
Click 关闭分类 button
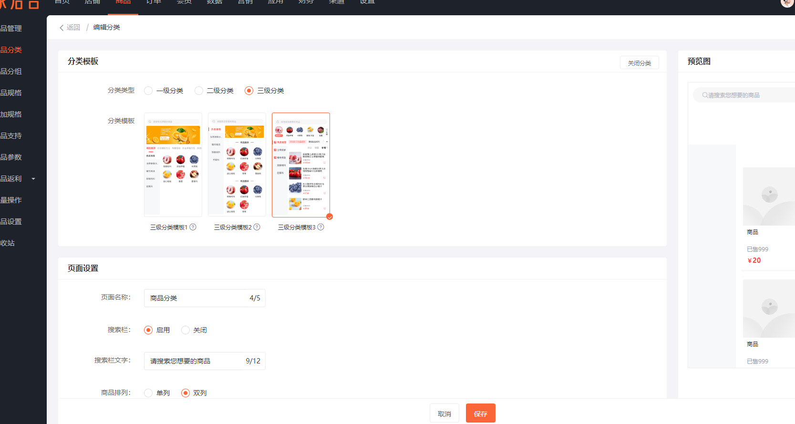coord(639,63)
